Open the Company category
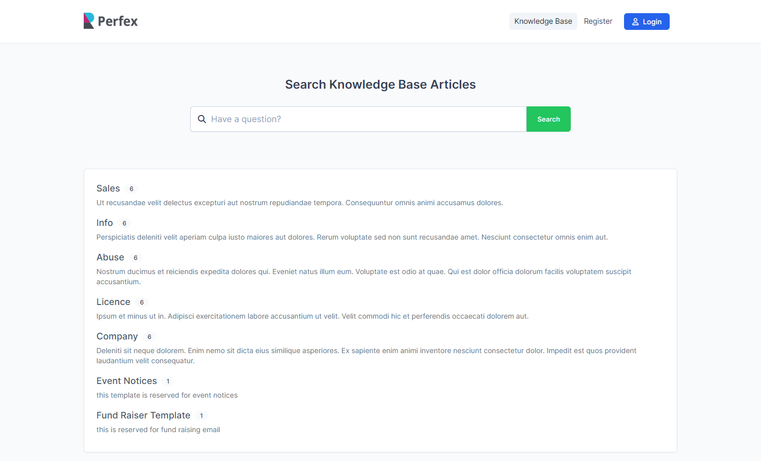 click(117, 336)
